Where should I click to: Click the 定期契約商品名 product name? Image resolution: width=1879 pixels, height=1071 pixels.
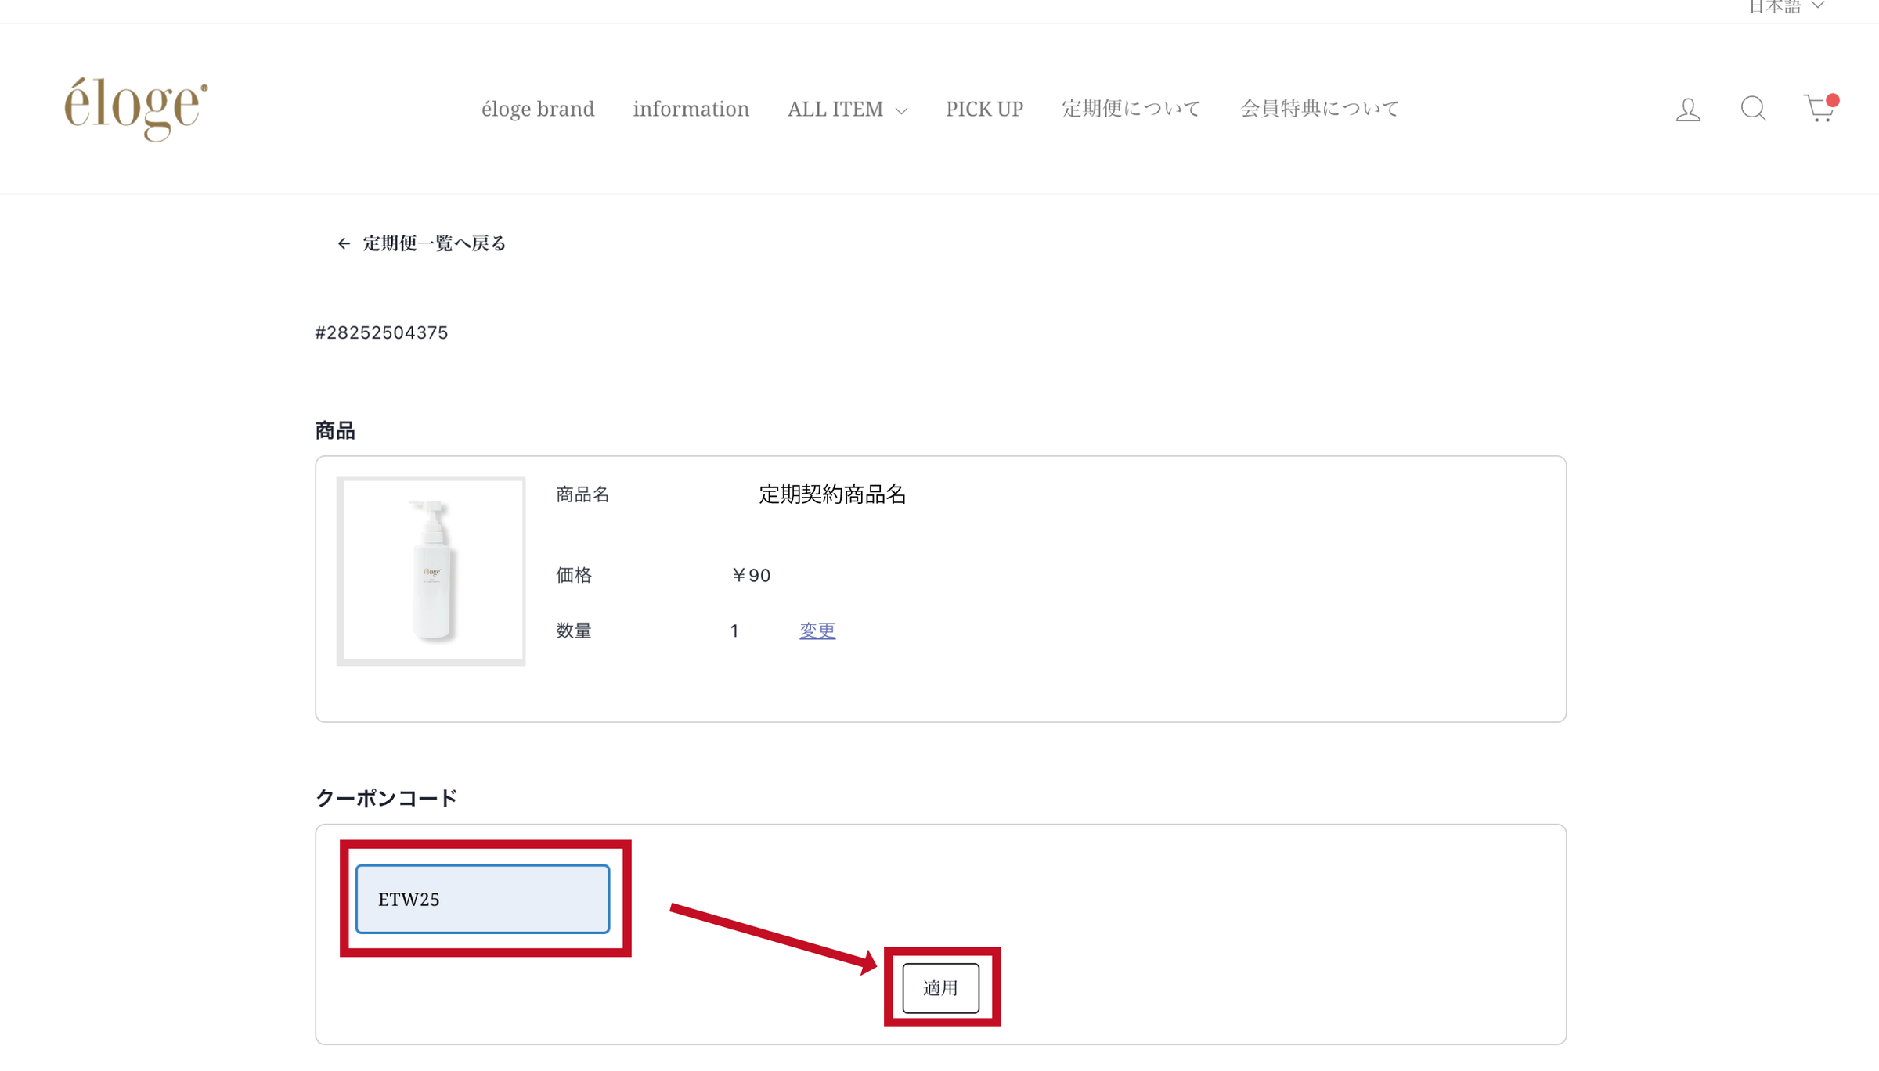point(831,494)
